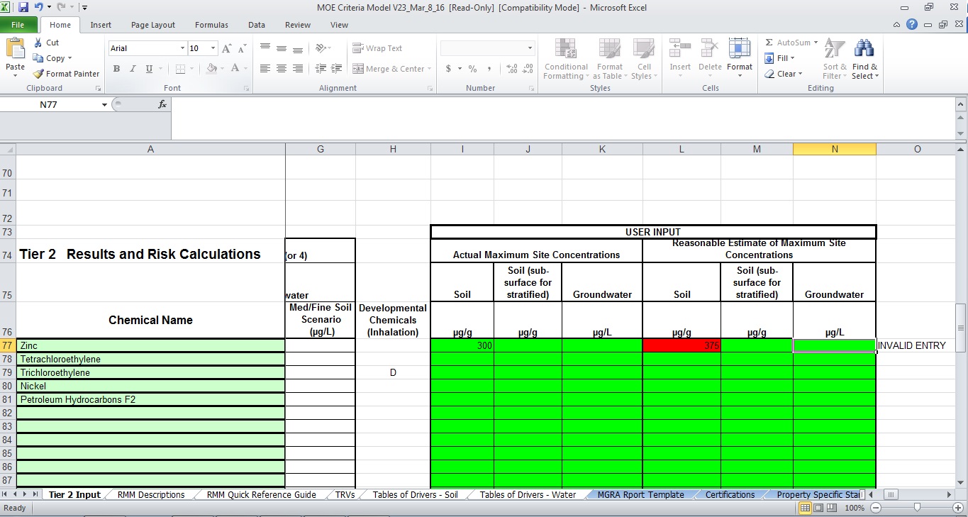Switch to the Page Layout tab

tap(153, 25)
